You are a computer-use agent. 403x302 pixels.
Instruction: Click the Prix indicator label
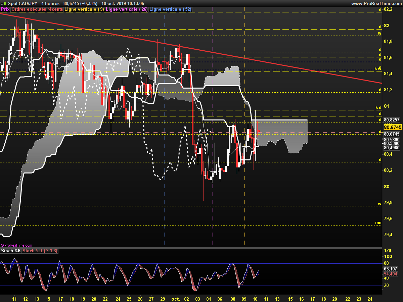point(5,9)
